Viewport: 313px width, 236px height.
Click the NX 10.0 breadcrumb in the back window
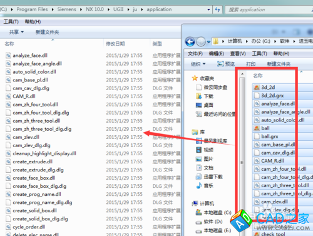(95, 9)
